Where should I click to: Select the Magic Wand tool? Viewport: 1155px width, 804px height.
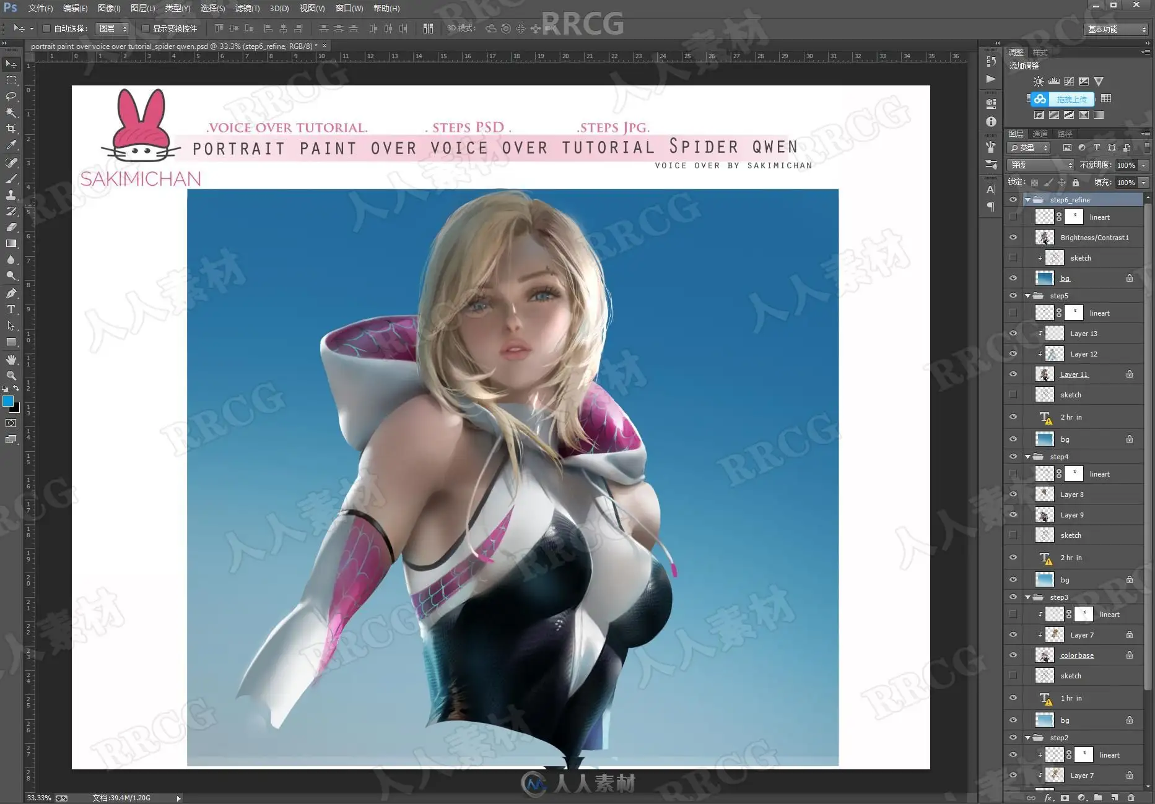[11, 113]
